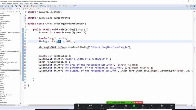Click New Share in Zoom toolbar
The image size is (196, 110).
pos(134,106)
